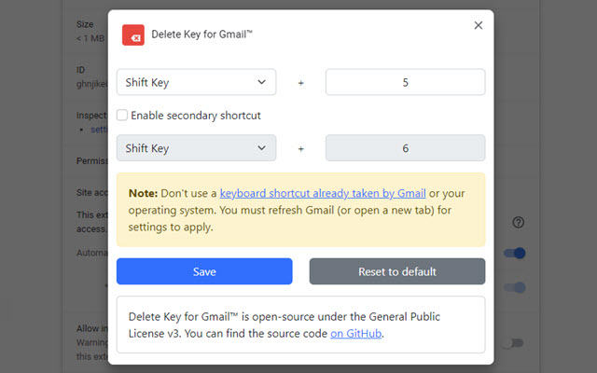
Task: Click the secondary shortcut key field showing 6
Action: coord(405,147)
